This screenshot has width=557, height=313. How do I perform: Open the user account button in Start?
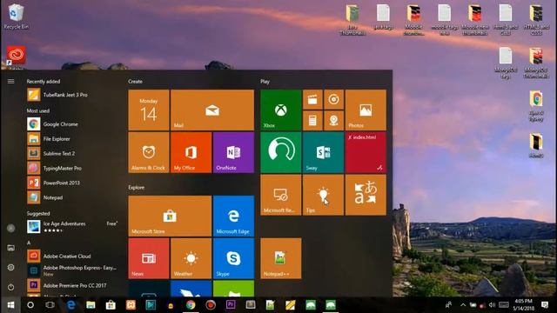tap(10, 228)
